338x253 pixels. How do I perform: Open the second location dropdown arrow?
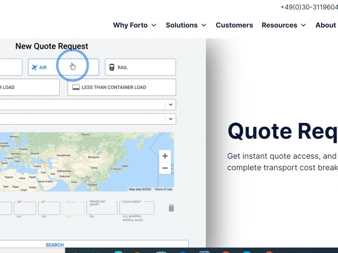click(170, 119)
